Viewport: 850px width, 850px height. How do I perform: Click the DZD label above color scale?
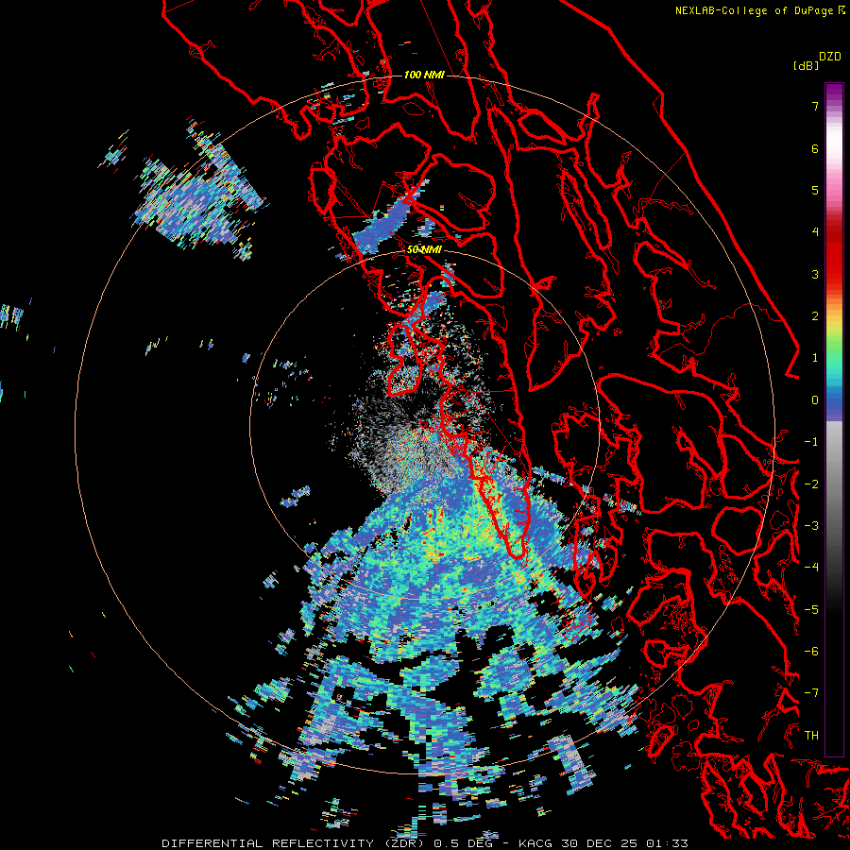point(830,57)
